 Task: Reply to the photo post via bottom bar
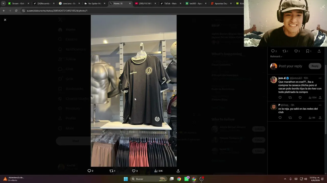90,171
